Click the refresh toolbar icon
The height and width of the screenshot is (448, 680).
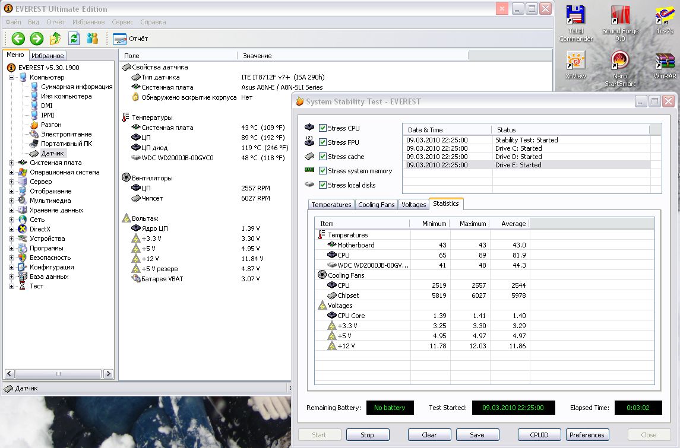click(74, 39)
